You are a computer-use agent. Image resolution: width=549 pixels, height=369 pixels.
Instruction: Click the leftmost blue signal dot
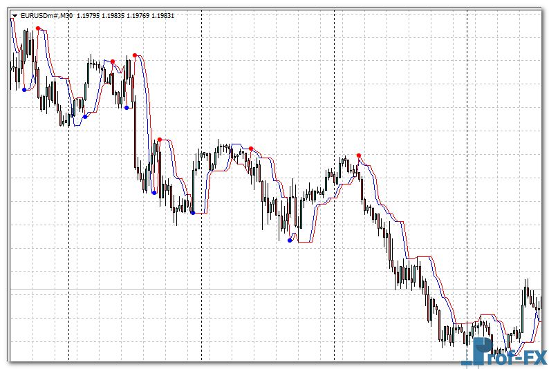24,90
